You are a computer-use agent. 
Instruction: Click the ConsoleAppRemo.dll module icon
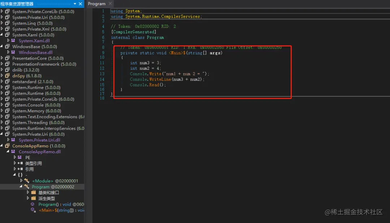[x=13, y=152]
